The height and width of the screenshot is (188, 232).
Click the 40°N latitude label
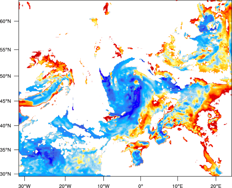[6, 126]
